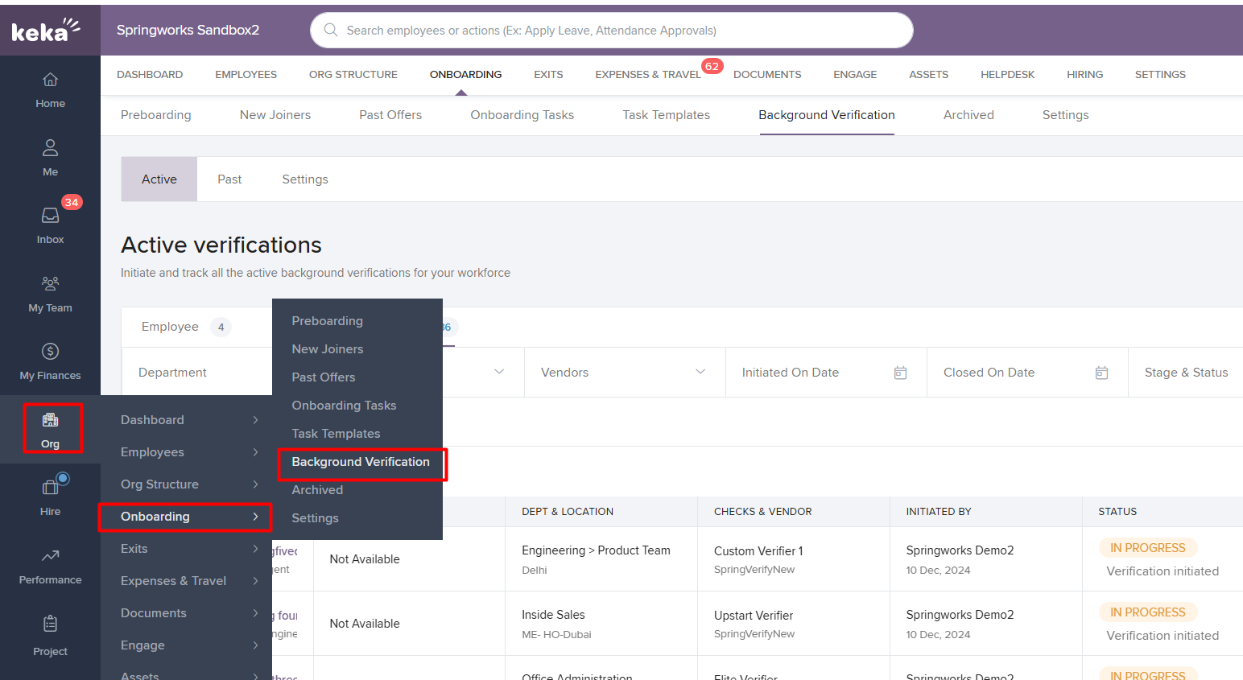Search employees or actions field

coord(612,30)
